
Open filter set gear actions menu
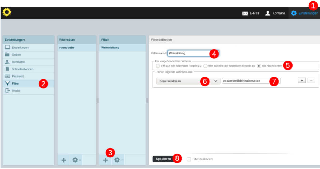coord(76,160)
